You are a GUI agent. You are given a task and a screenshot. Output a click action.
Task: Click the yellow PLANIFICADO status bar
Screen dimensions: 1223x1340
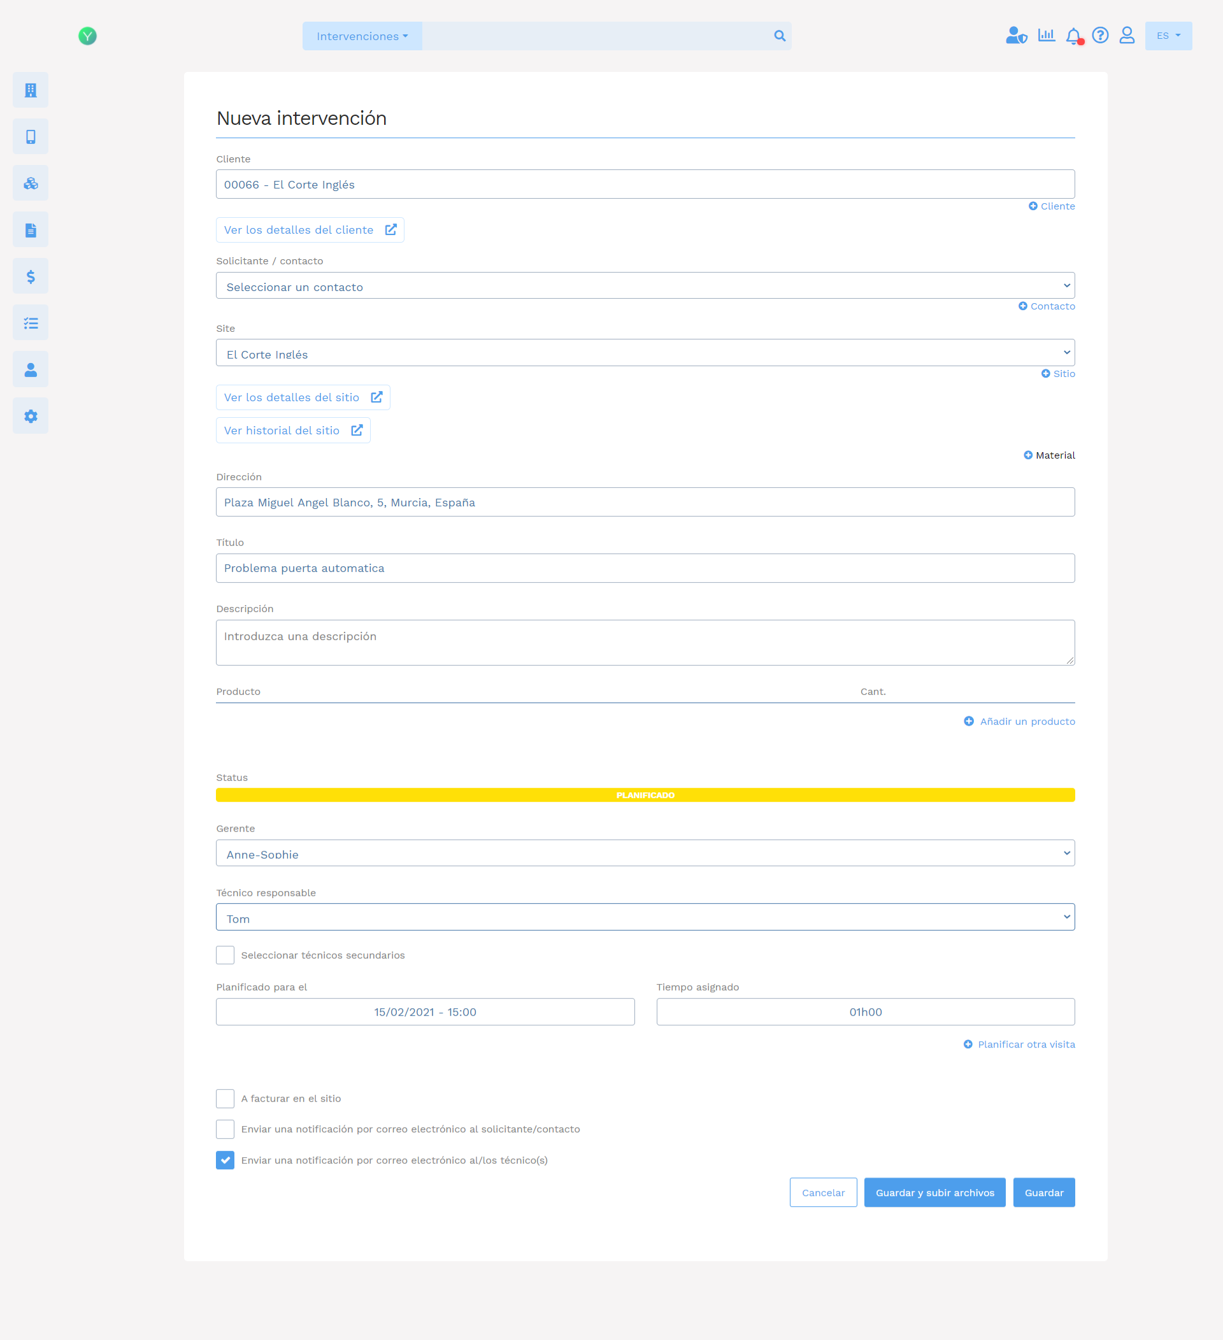coord(645,795)
